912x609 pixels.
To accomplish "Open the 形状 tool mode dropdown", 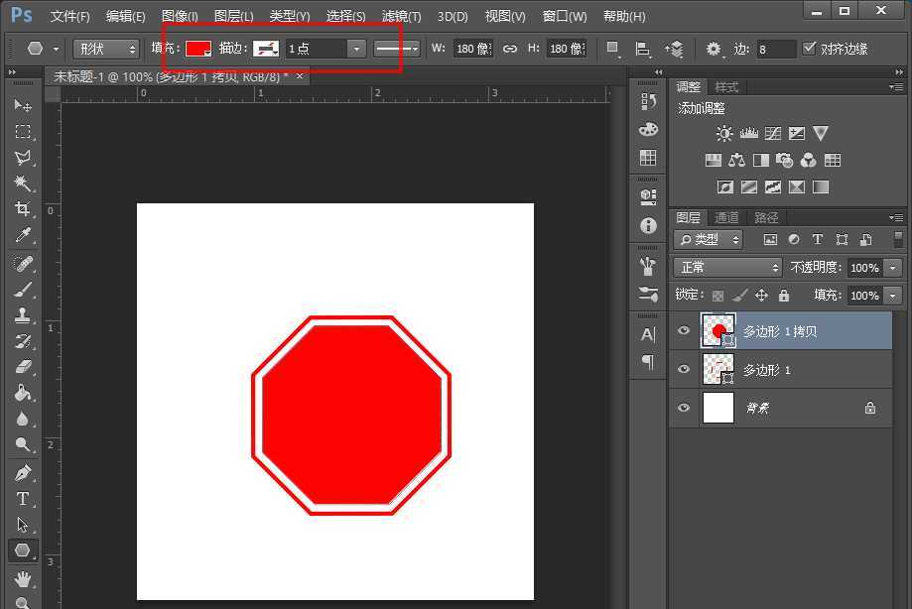I will [x=106, y=49].
